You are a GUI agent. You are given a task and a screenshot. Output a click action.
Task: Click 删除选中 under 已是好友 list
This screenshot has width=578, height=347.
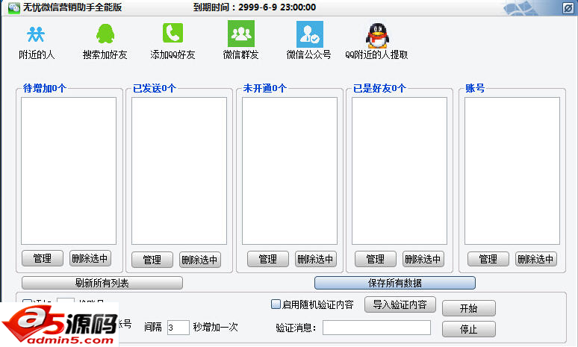coord(423,259)
